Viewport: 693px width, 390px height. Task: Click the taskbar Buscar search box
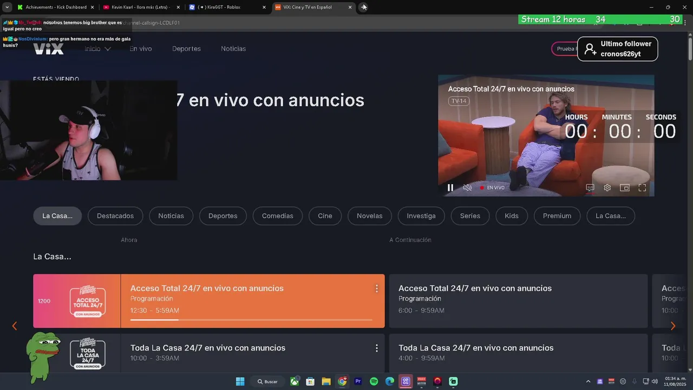(268, 381)
